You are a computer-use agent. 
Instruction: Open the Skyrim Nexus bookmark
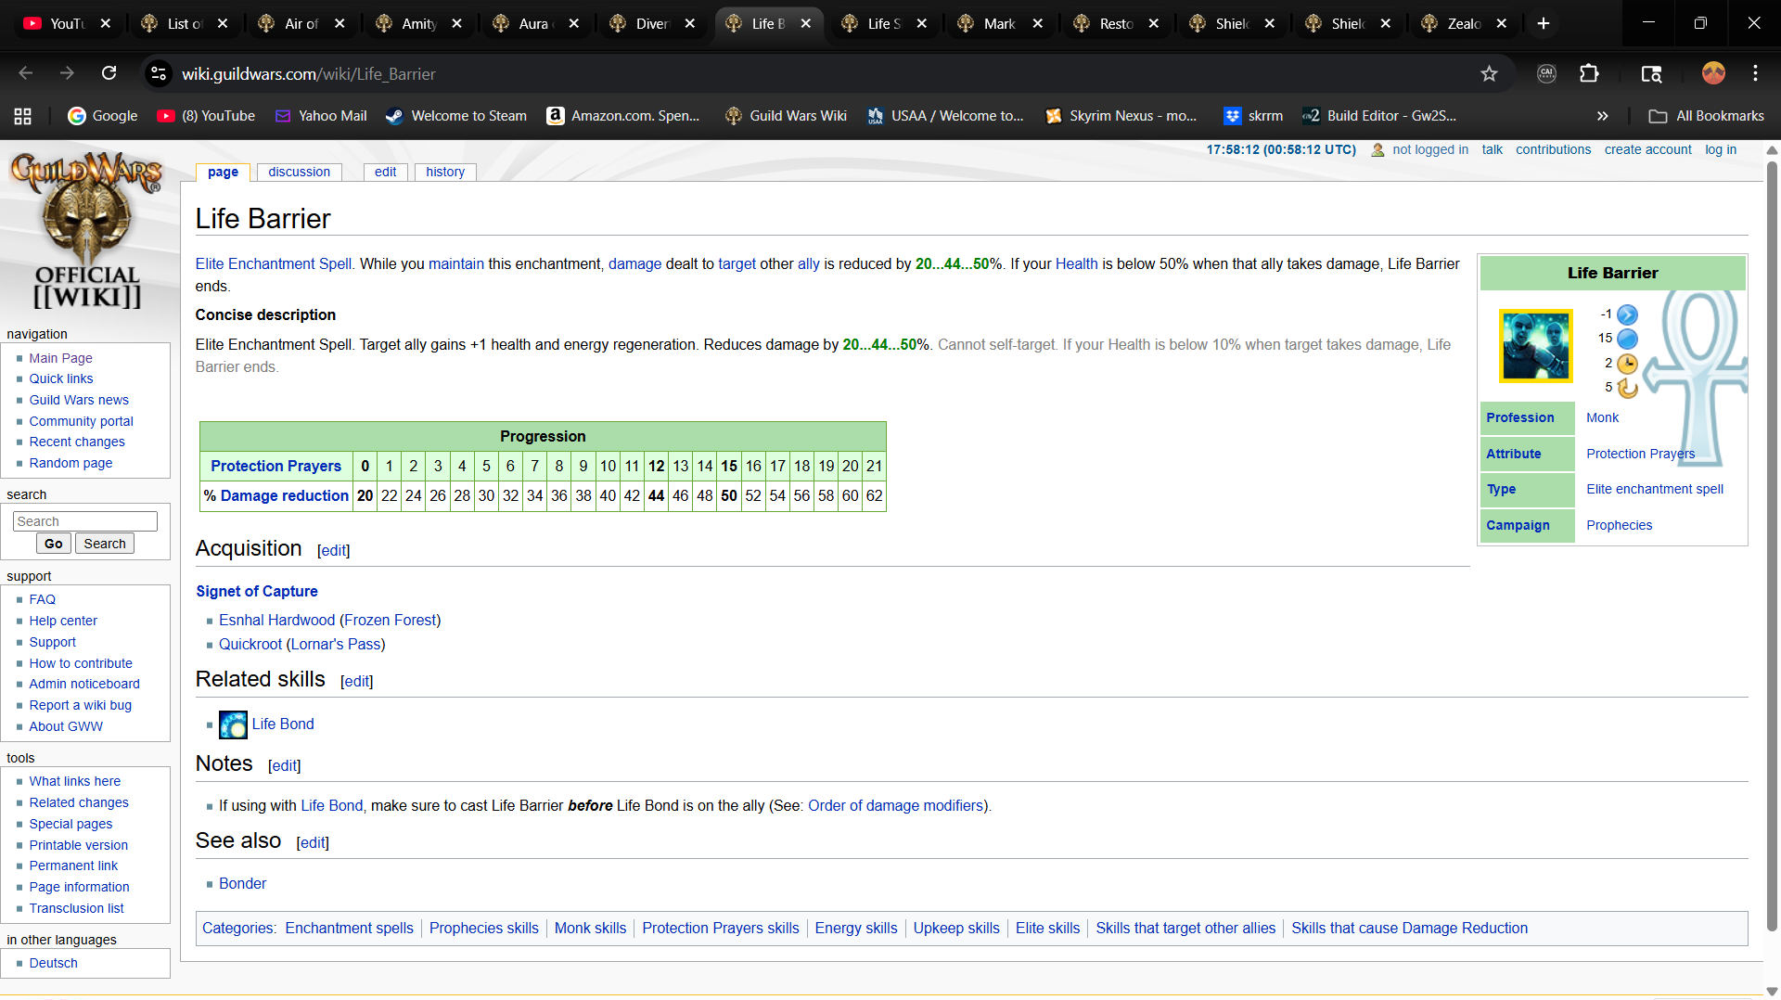1121,116
